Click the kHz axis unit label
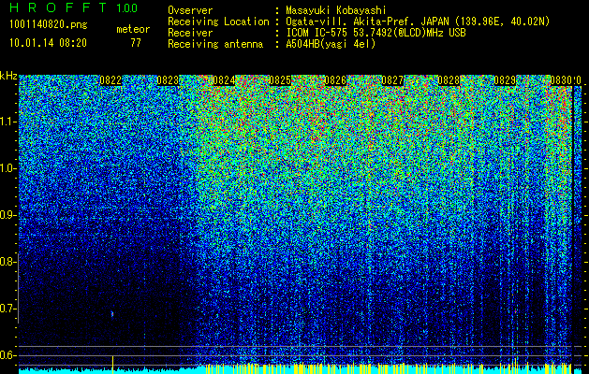The width and height of the screenshot is (589, 374). click(x=8, y=76)
